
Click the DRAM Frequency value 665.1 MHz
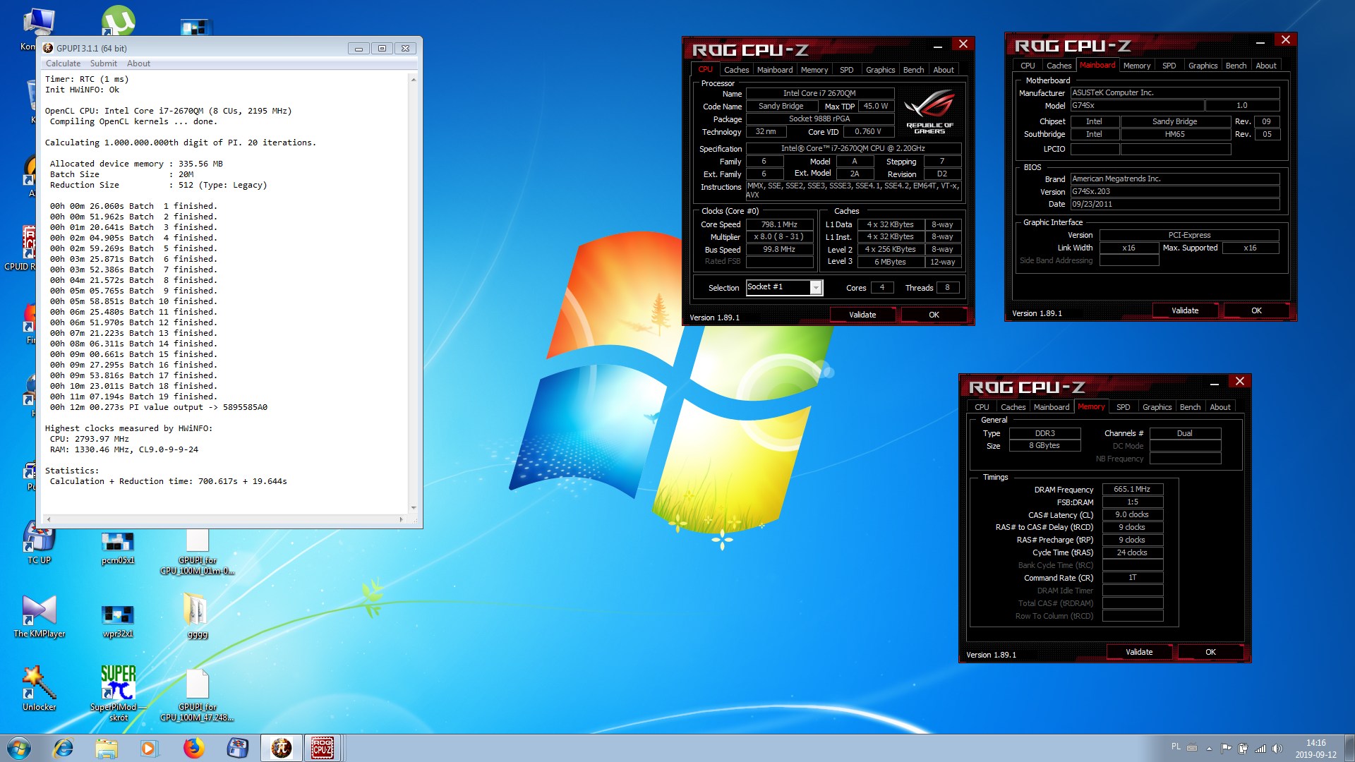coord(1132,490)
